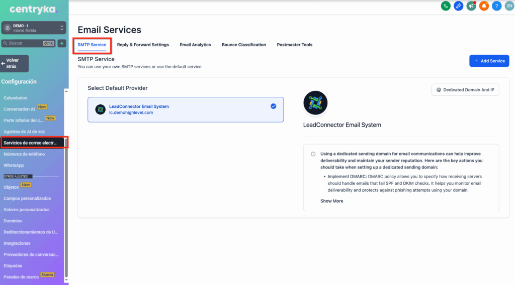The width and height of the screenshot is (515, 285).
Task: Click the info icon in the DMARC notice
Action: coord(313,154)
